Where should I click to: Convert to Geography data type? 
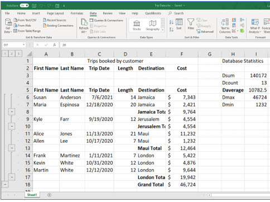point(153,25)
